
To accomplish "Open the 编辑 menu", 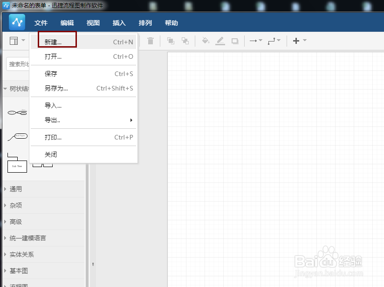I will click(67, 23).
